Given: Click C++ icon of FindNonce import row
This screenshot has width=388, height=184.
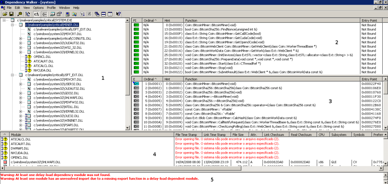Looking at the screenshot, I should click(x=136, y=29).
